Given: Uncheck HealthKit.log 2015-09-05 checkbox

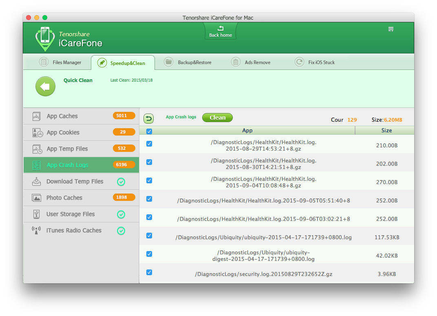Looking at the screenshot, I should coord(149,199).
